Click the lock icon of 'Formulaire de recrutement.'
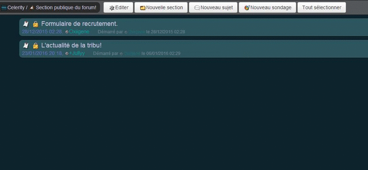368x170 pixels. tap(35, 24)
